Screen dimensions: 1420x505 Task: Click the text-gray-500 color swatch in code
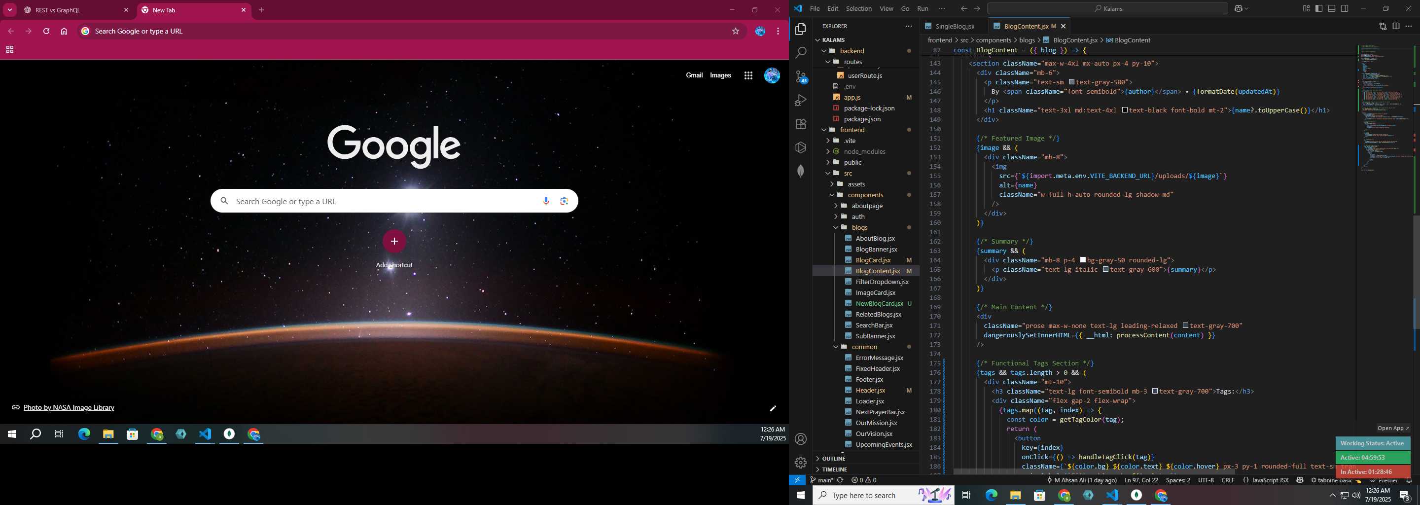pyautogui.click(x=1071, y=82)
